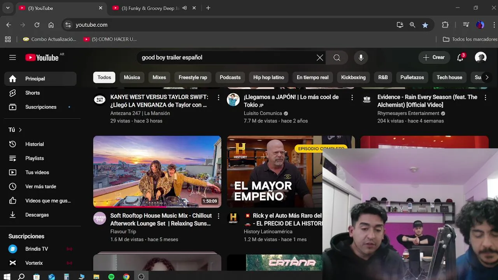Click the browser address bar URL
Image resolution: width=498 pixels, height=280 pixels.
tap(91, 25)
